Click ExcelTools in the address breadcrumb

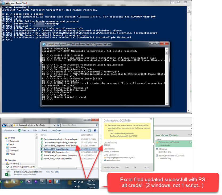coord(40,125)
